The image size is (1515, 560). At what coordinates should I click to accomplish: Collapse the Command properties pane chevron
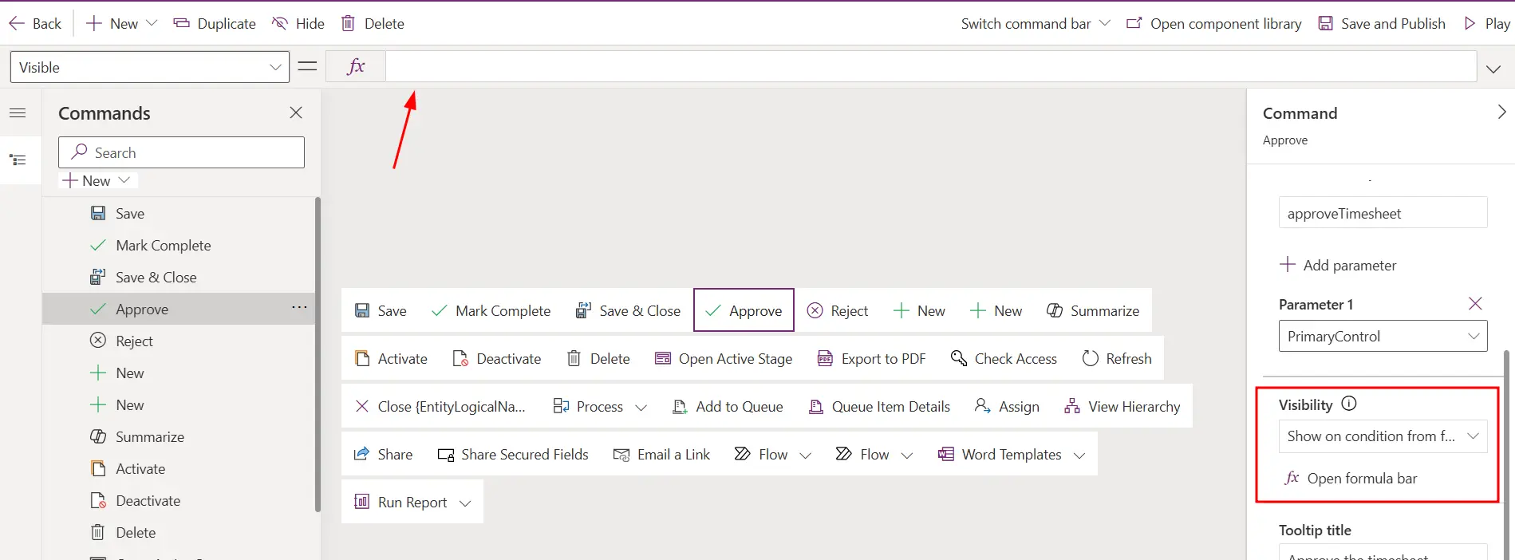(1501, 112)
